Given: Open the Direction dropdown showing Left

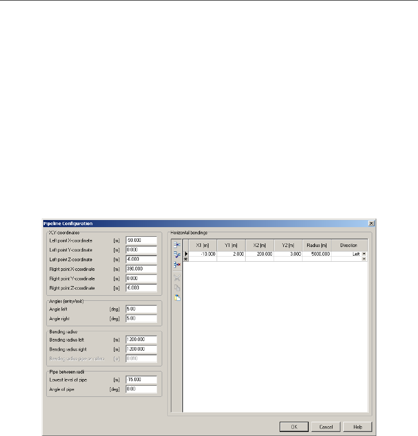Looking at the screenshot, I should click(364, 254).
